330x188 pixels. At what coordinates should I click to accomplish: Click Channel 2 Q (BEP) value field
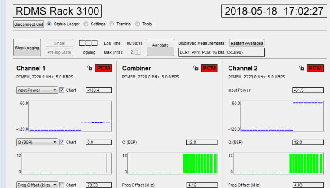point(308,142)
